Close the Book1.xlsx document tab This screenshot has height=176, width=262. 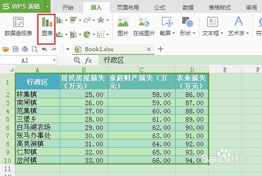pyautogui.click(x=149, y=49)
